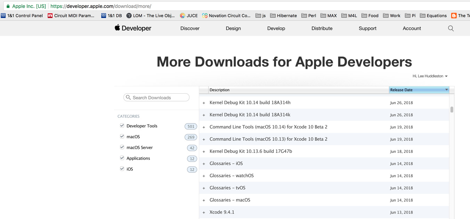This screenshot has width=470, height=219.
Task: Open the Equations bookmarks folder
Action: point(433,16)
